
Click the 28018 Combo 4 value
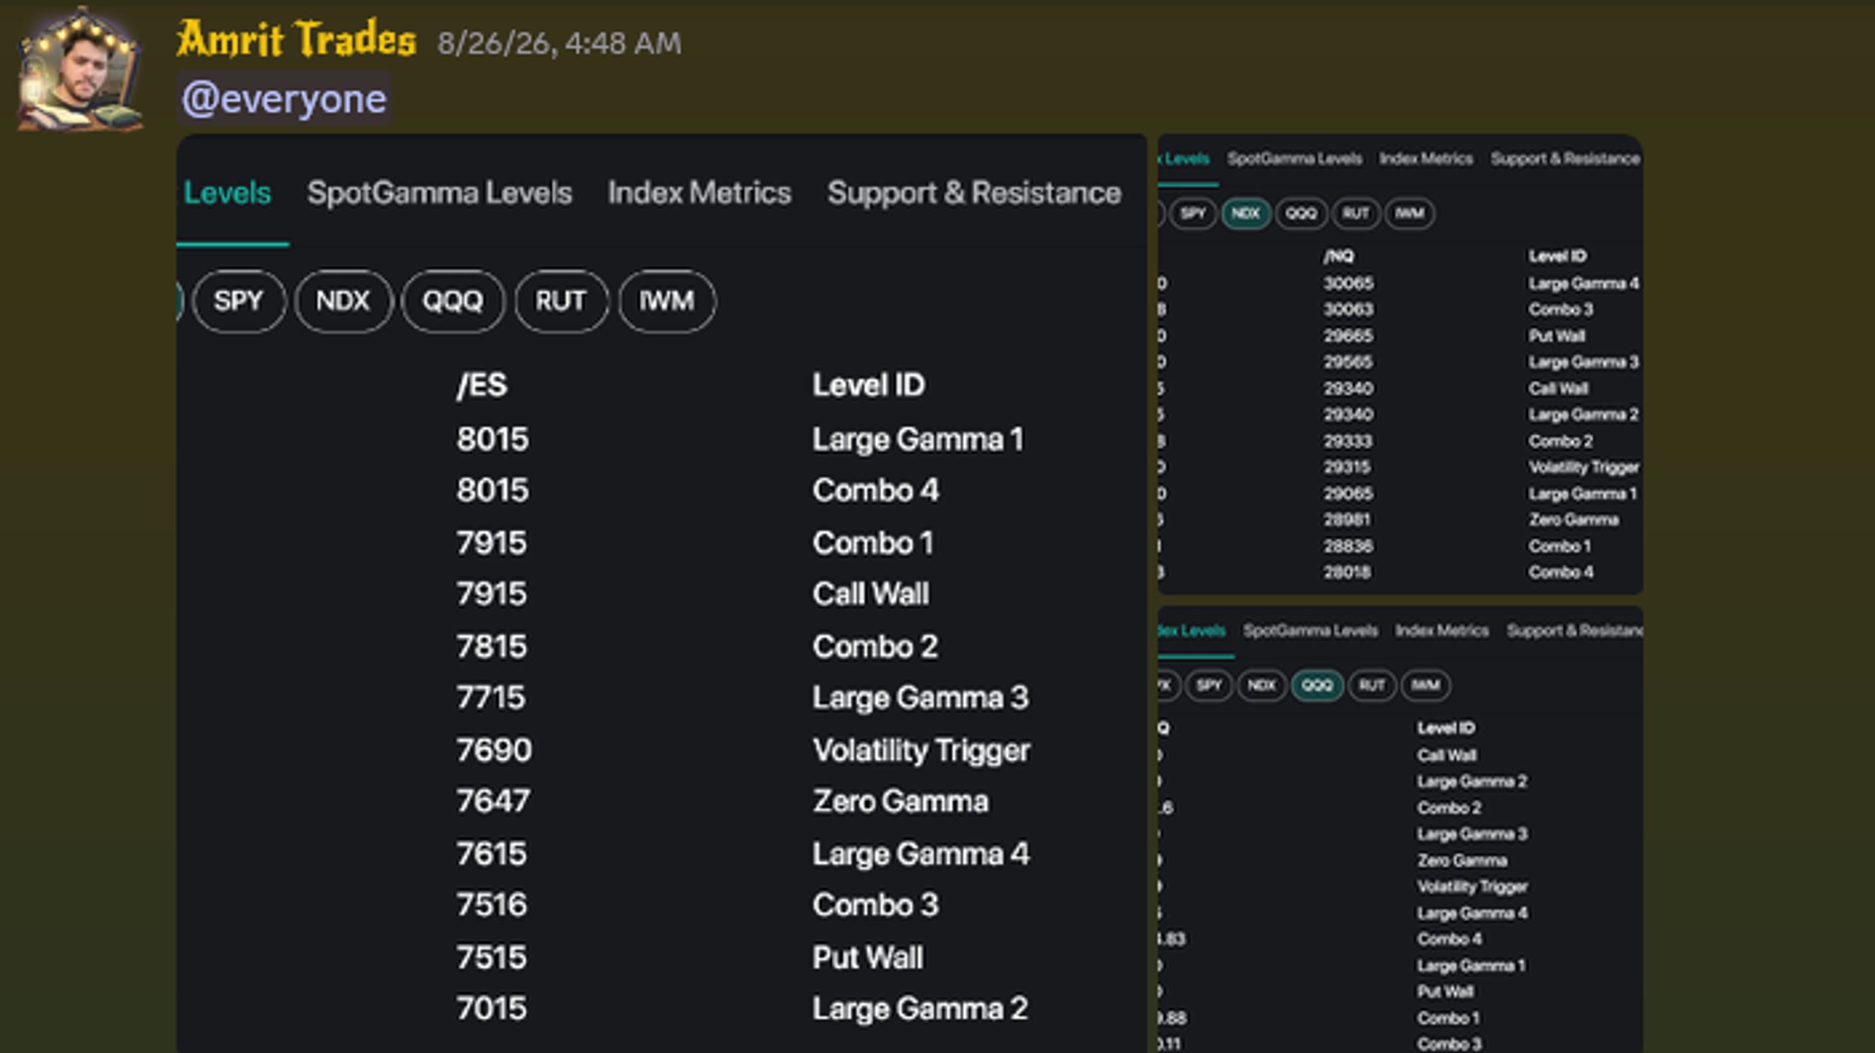coord(1347,573)
